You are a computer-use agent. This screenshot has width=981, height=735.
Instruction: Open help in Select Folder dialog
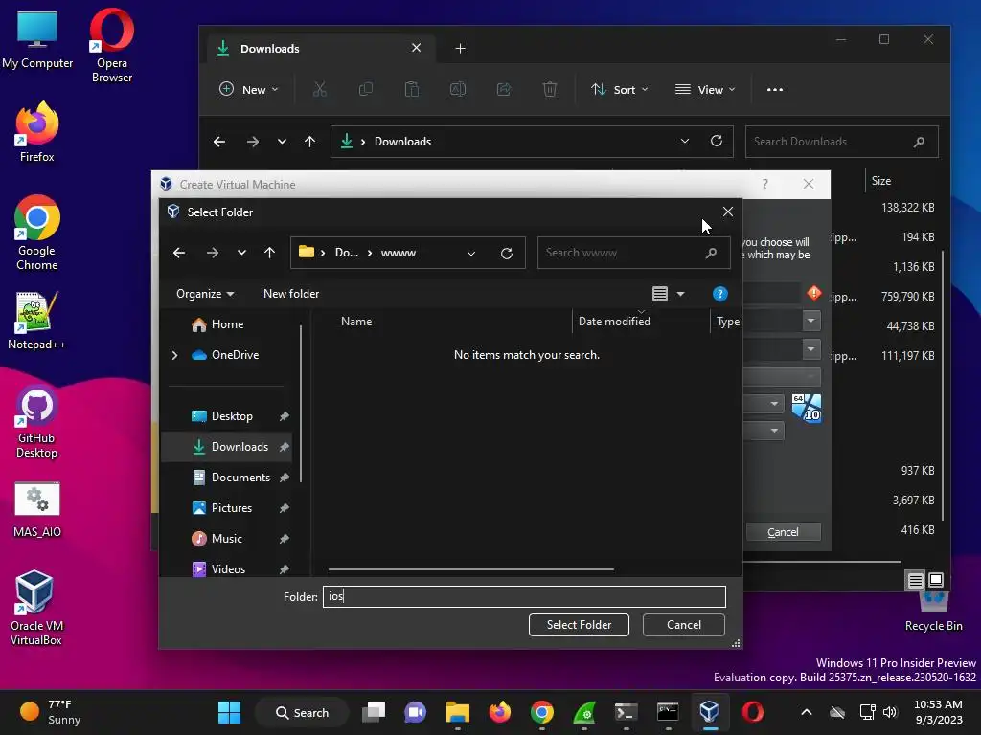point(720,294)
